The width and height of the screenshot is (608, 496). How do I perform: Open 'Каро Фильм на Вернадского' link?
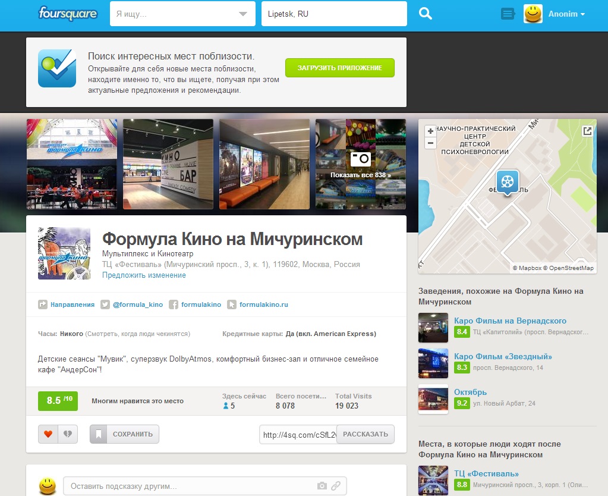511,321
